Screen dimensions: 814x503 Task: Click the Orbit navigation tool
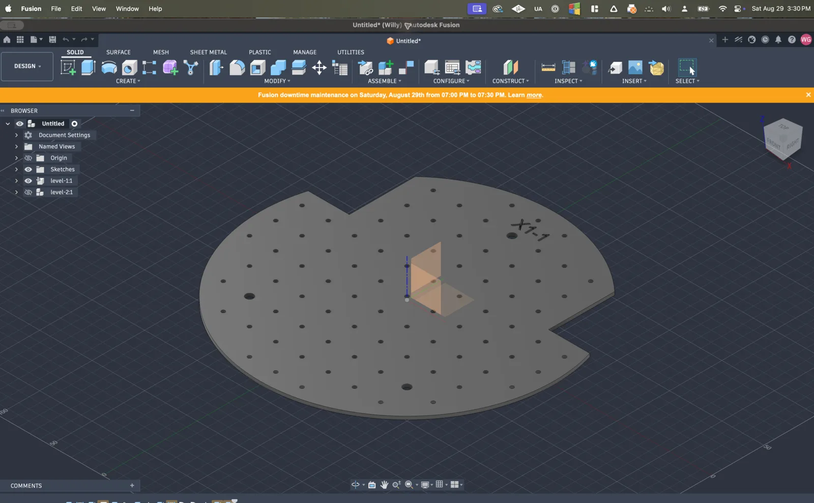click(x=355, y=485)
